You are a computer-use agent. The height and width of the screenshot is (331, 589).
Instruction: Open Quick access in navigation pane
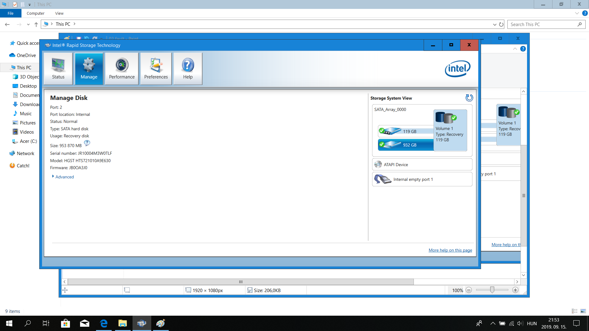click(x=25, y=43)
